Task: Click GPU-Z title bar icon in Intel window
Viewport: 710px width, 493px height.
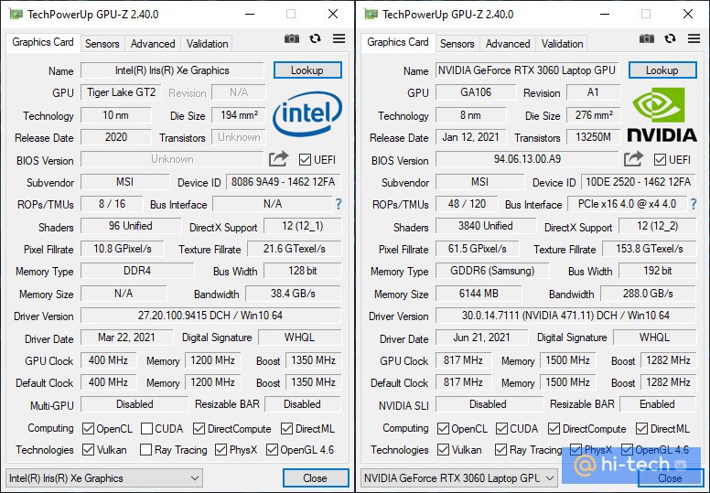Action: [16, 14]
